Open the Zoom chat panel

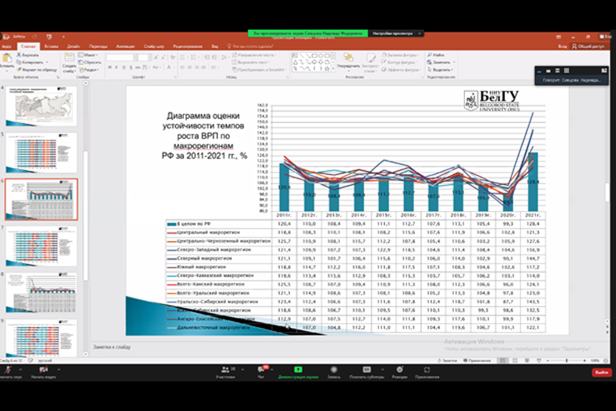coord(261,369)
